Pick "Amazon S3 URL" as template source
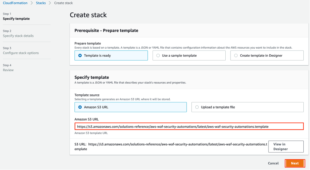This screenshot has height=170, width=310. 80,107
